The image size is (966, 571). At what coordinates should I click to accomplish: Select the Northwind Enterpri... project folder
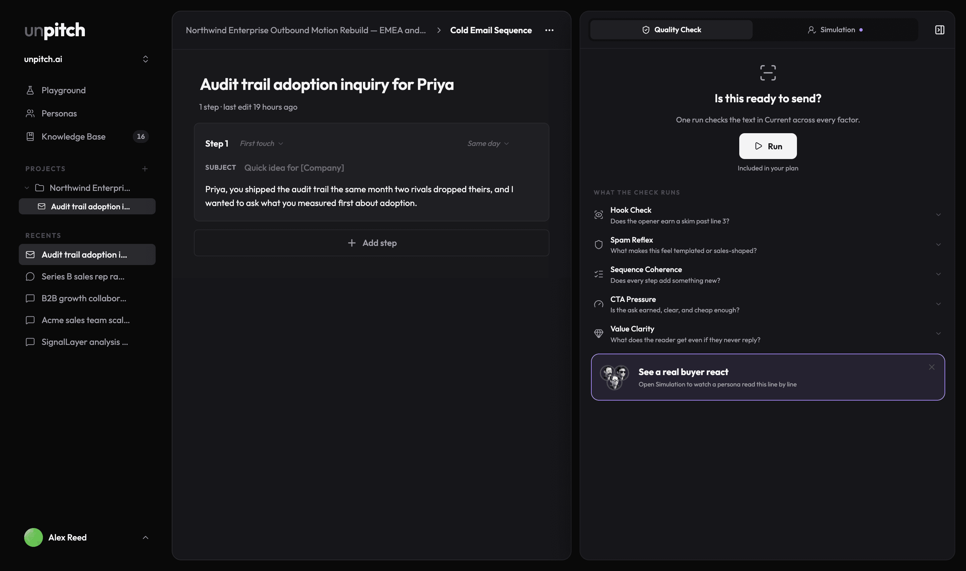coord(87,188)
